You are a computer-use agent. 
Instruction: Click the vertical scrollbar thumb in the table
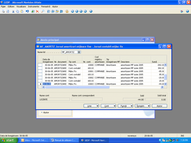click(x=165, y=77)
